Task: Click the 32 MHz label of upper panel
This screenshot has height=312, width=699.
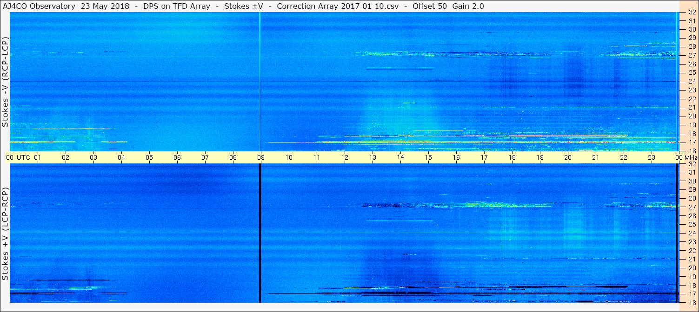Action: [x=692, y=13]
